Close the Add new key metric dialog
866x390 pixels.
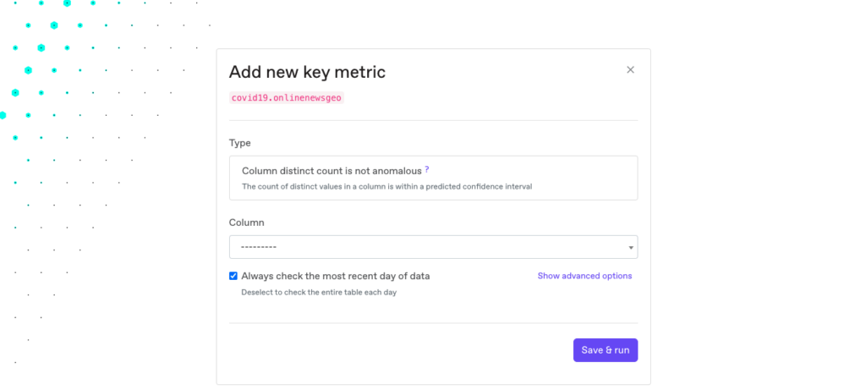(630, 70)
